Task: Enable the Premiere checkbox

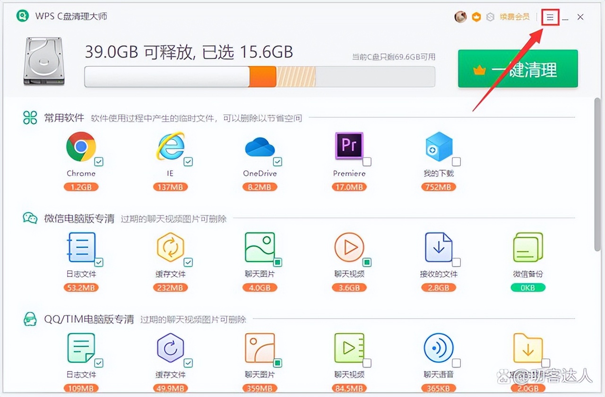Action: 367,162
